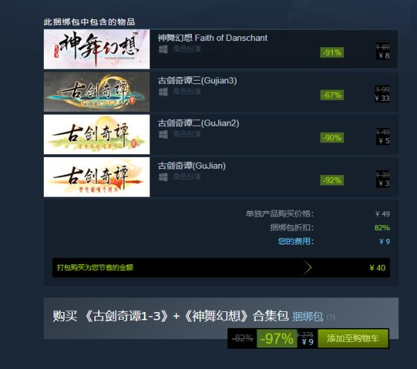This screenshot has width=417, height=369.
Task: Click the chevron arrow in the savings bar
Action: click(307, 268)
